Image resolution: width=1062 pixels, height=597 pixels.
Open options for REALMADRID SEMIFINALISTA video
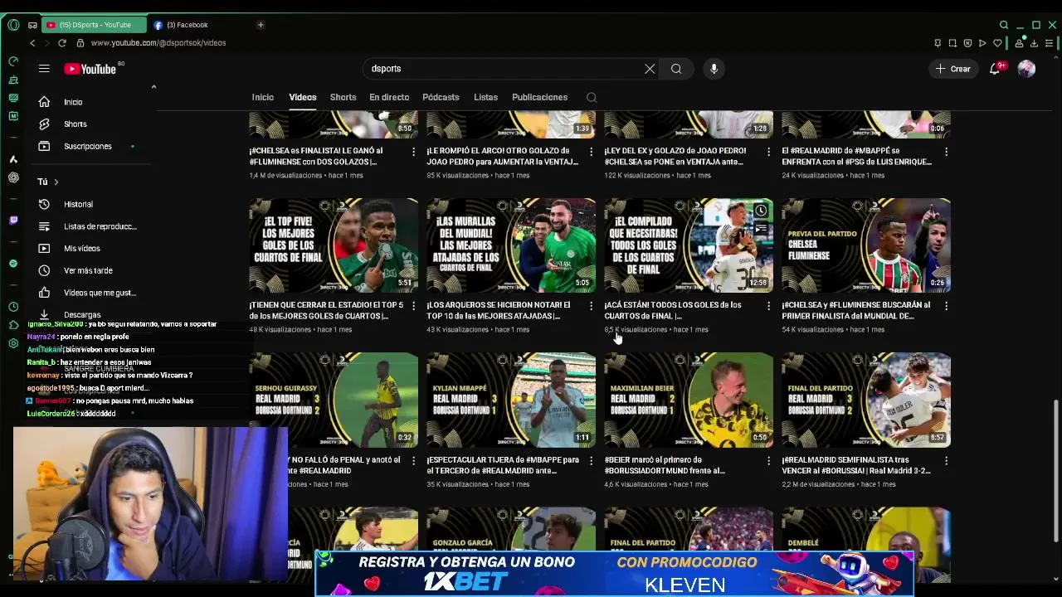point(946,460)
